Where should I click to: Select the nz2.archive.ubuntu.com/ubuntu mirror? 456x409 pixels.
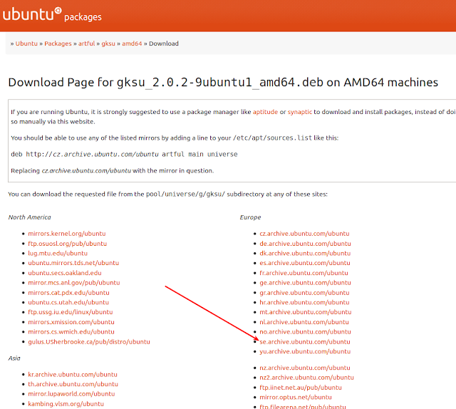pyautogui.click(x=306, y=378)
